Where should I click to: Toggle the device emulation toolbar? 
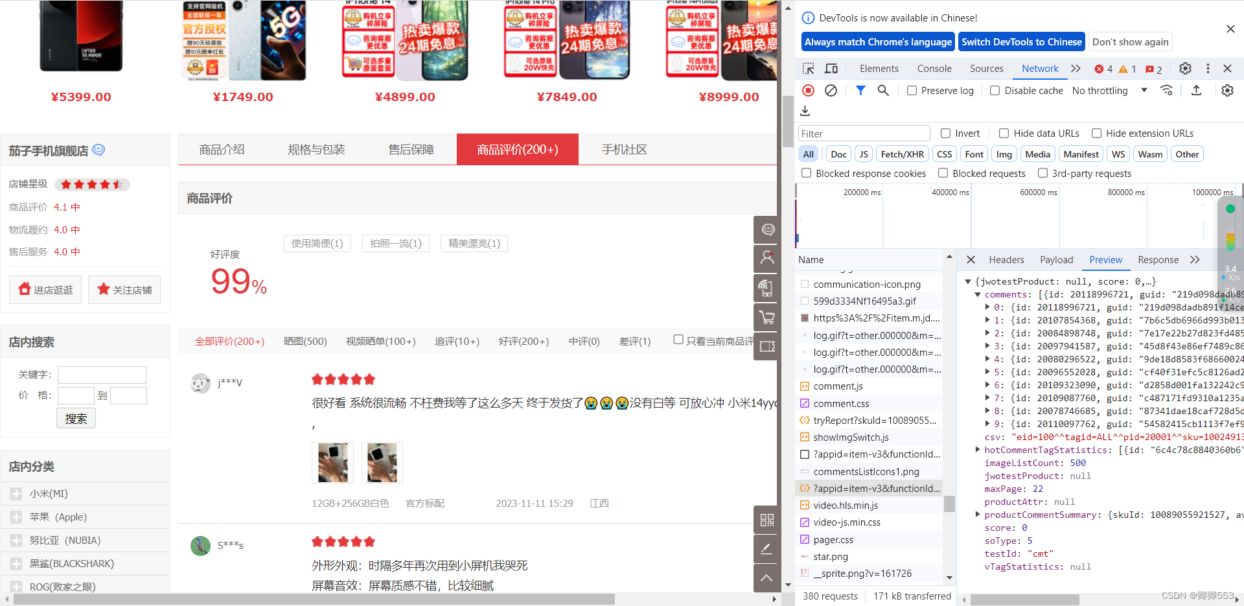coord(831,68)
